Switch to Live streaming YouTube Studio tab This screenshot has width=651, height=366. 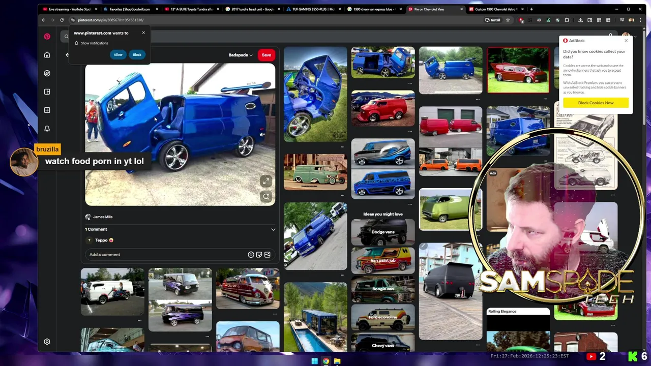pos(67,9)
